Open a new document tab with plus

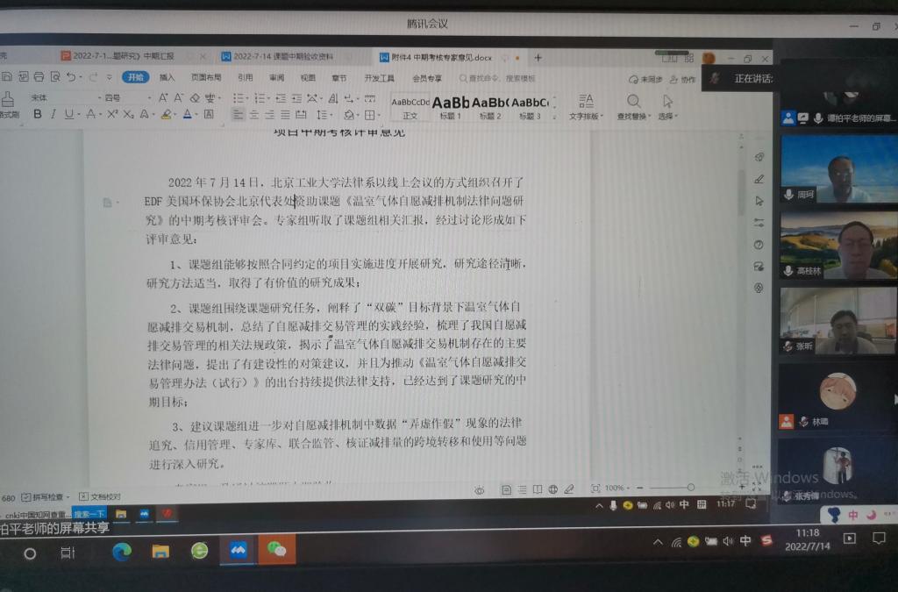tap(538, 57)
